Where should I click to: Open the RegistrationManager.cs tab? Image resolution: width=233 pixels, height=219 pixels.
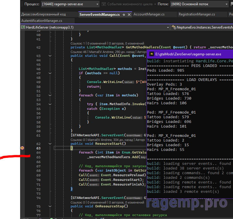point(197,14)
